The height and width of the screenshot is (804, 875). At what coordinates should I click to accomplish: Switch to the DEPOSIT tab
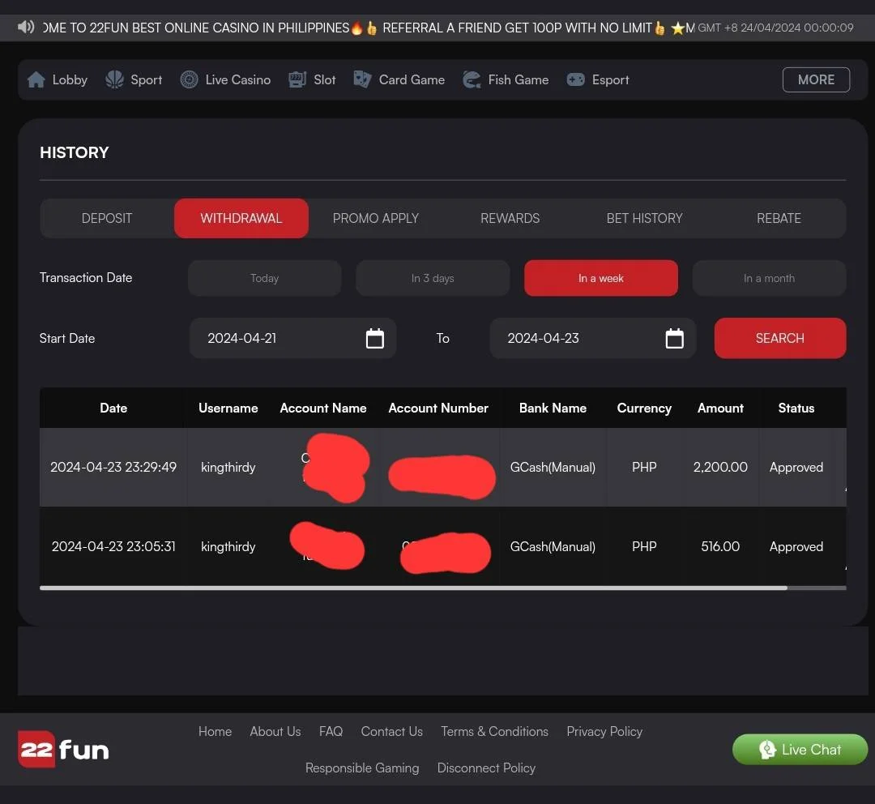pos(107,218)
